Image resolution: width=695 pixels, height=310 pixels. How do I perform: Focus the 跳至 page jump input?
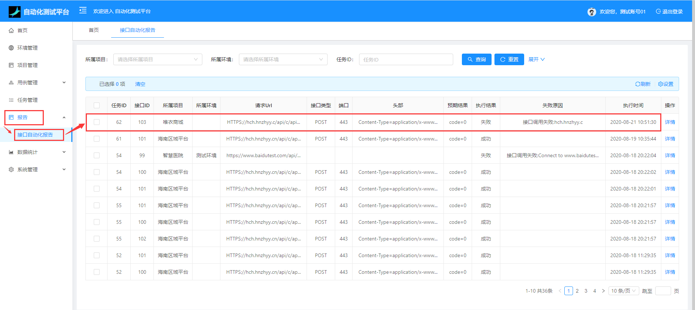(663, 291)
